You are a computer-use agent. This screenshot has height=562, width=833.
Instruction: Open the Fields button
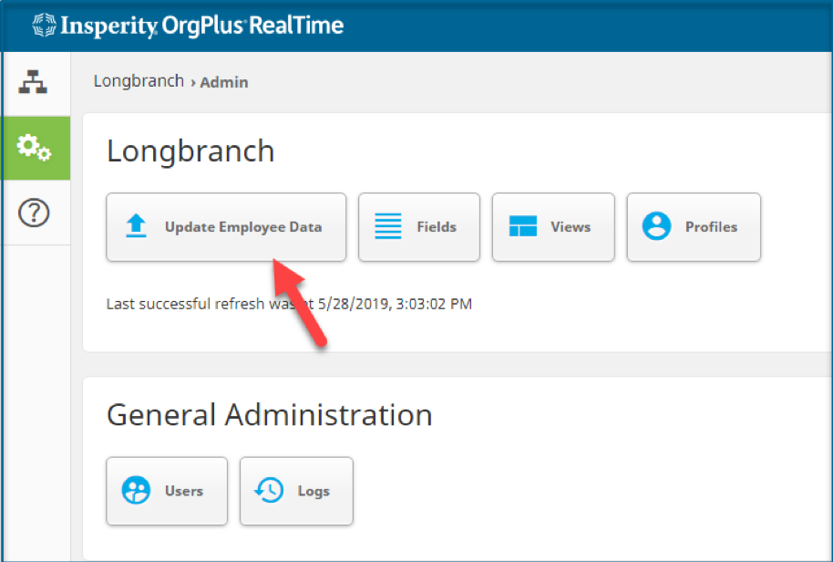click(x=419, y=227)
